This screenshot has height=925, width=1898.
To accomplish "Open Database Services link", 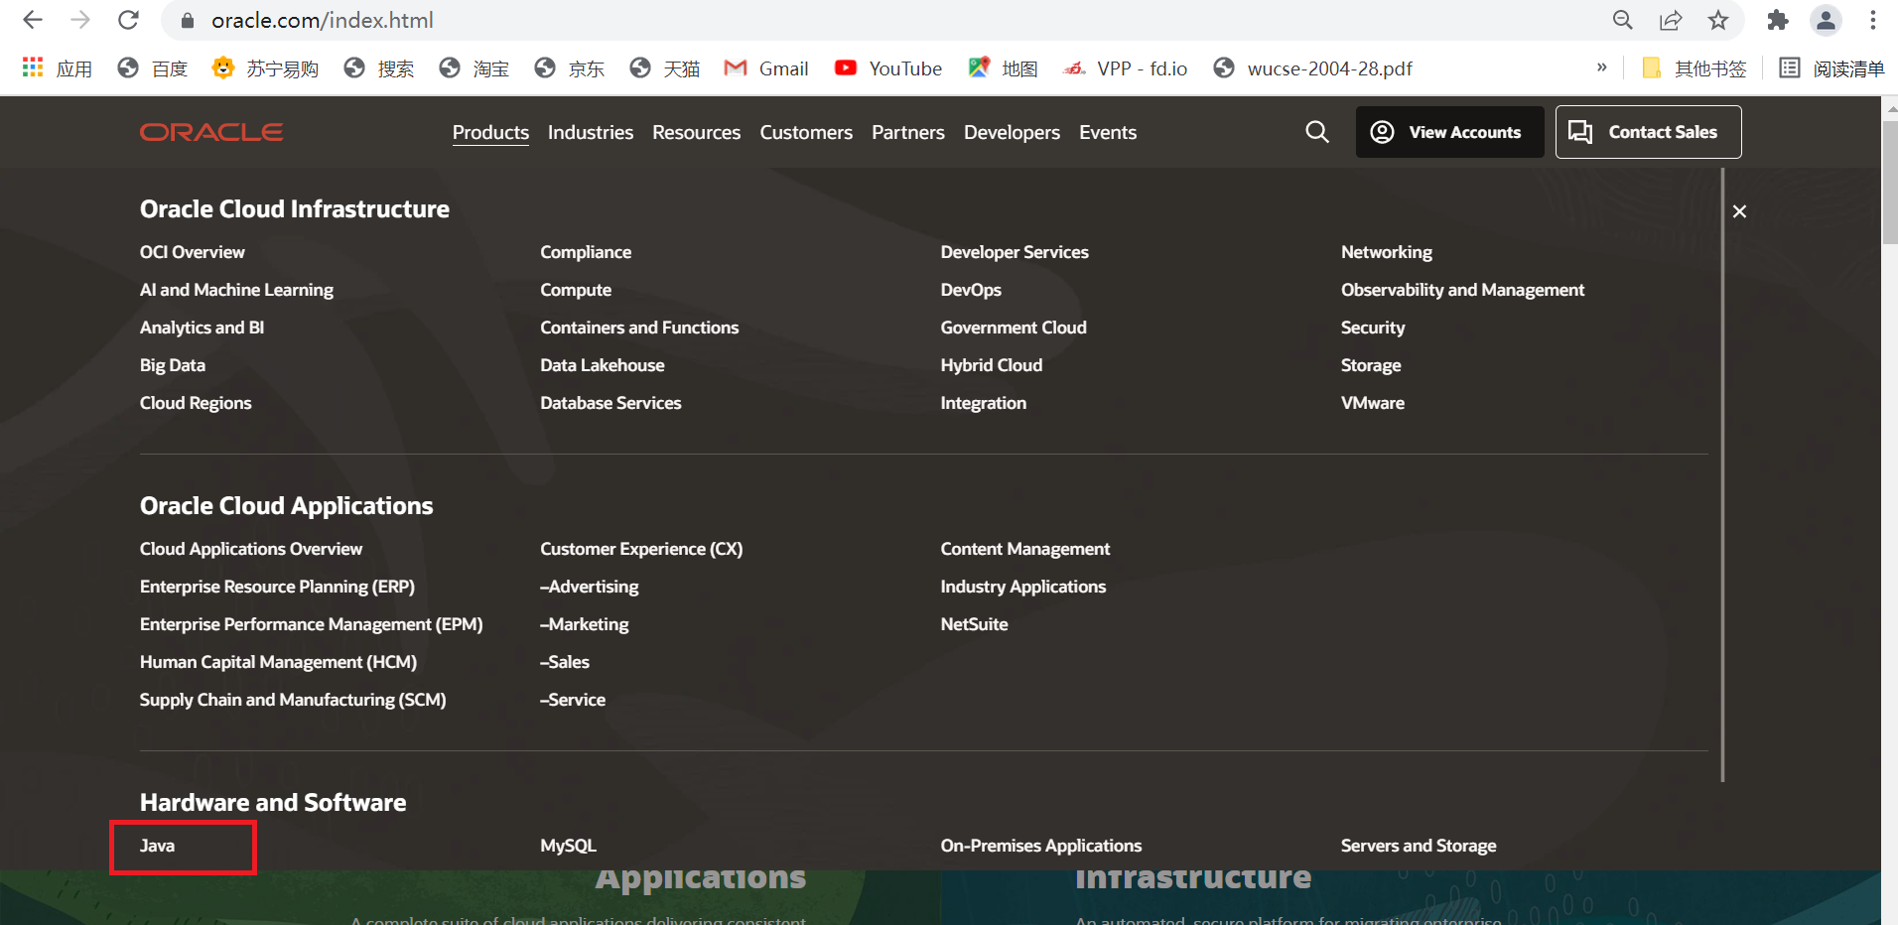I will (x=610, y=403).
